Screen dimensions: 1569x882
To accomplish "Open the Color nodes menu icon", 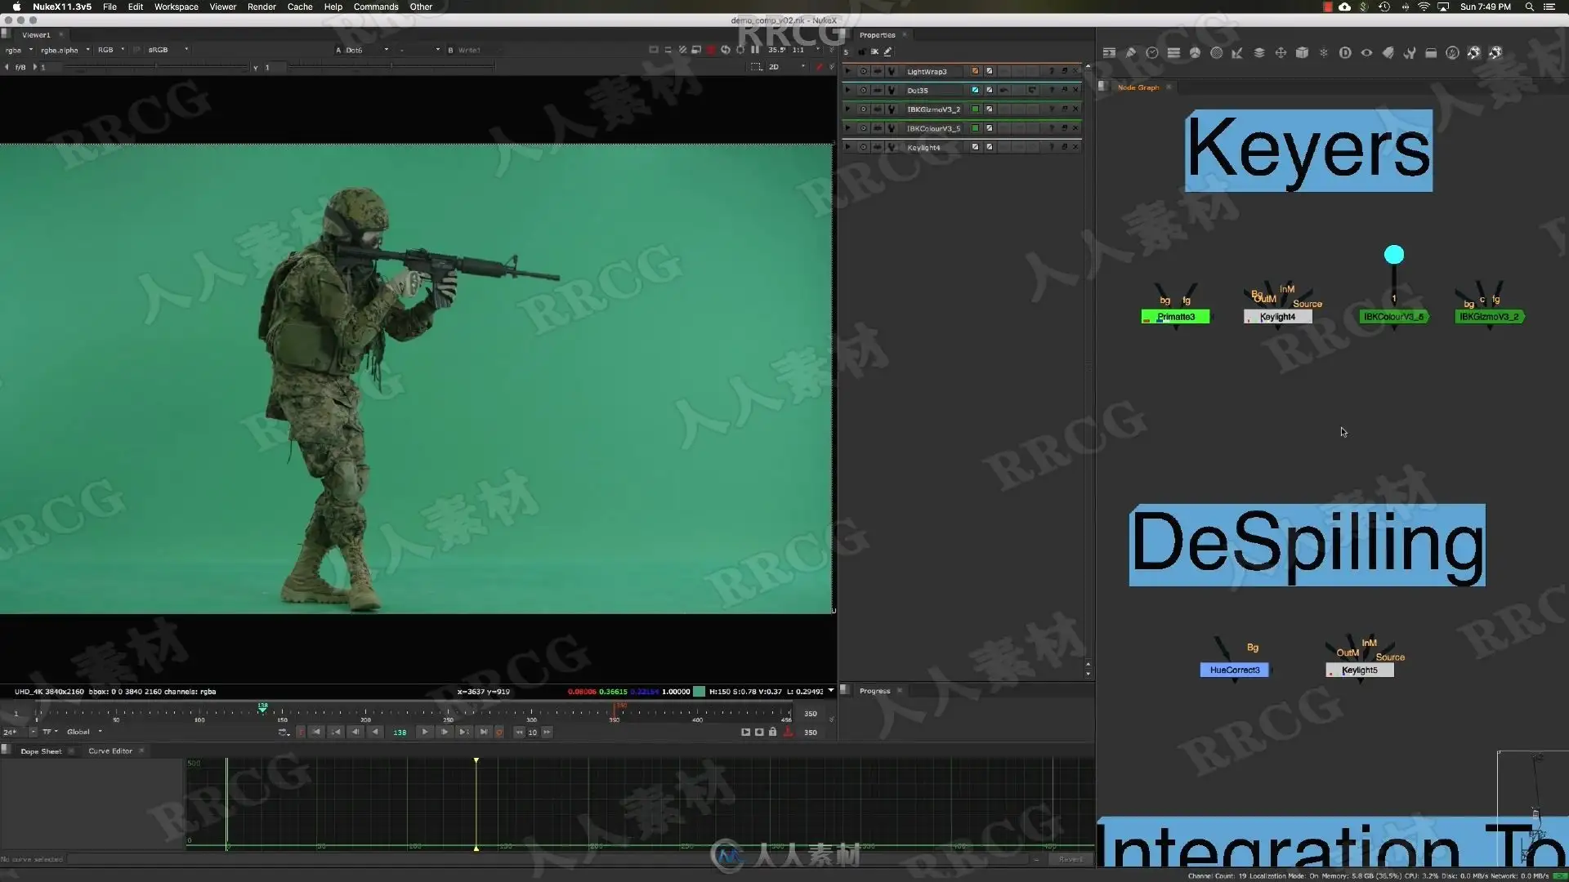I will [x=1195, y=52].
